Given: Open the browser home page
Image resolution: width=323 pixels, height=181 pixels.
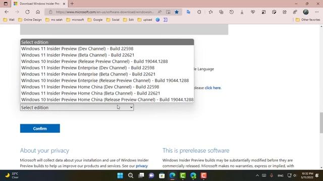Looking at the screenshot, I should (38, 12).
